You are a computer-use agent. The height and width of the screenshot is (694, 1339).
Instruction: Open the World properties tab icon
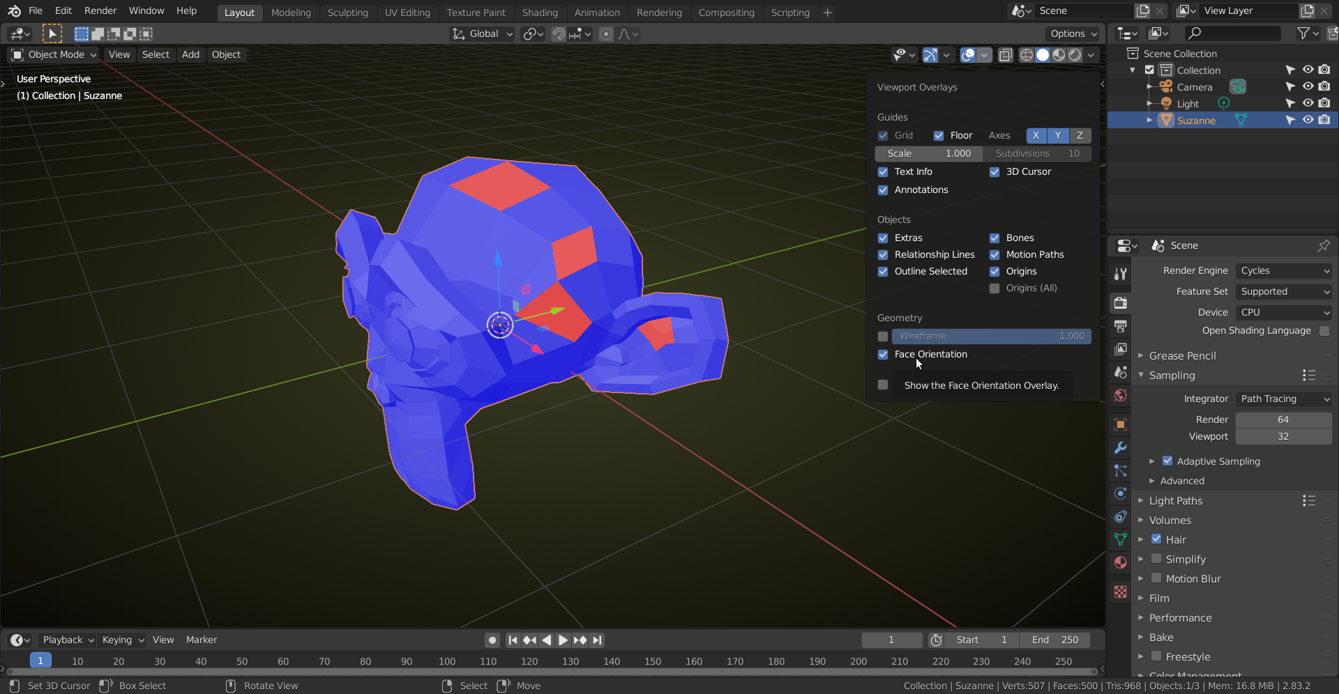[1121, 395]
